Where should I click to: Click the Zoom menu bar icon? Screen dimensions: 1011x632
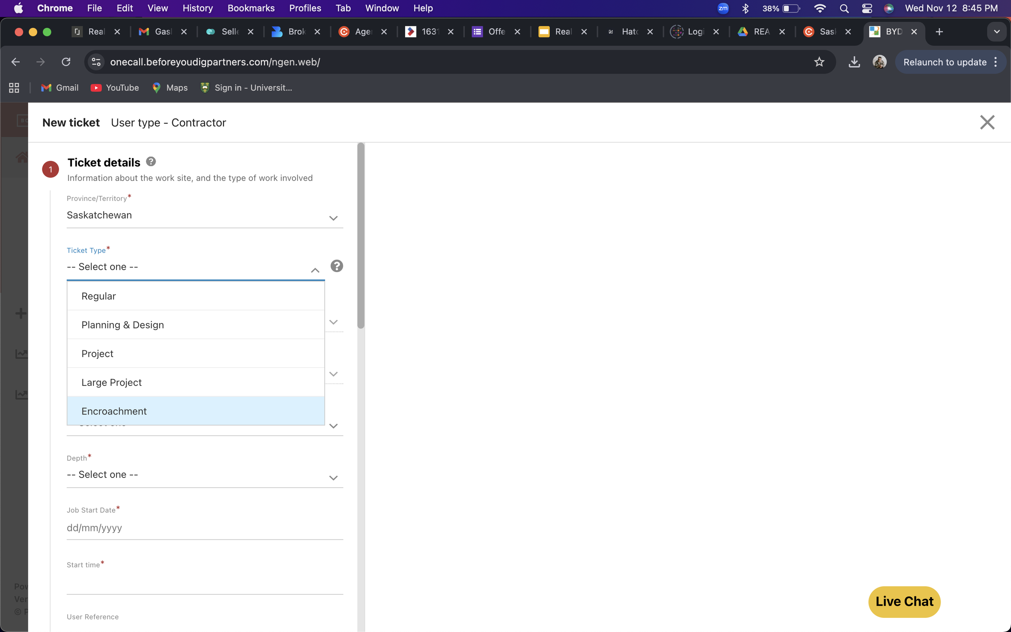723,8
